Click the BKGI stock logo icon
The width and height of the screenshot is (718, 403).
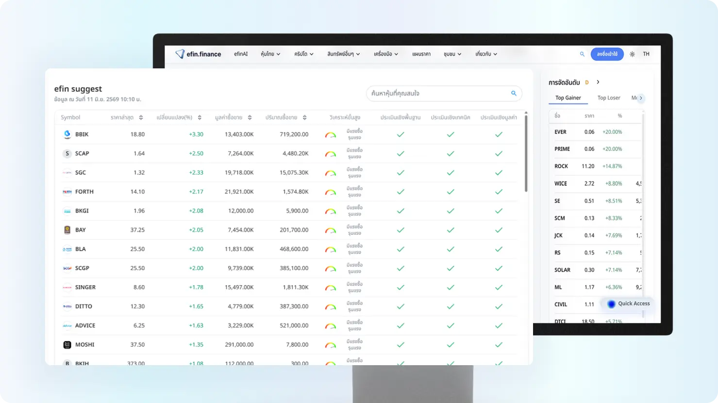(x=67, y=211)
